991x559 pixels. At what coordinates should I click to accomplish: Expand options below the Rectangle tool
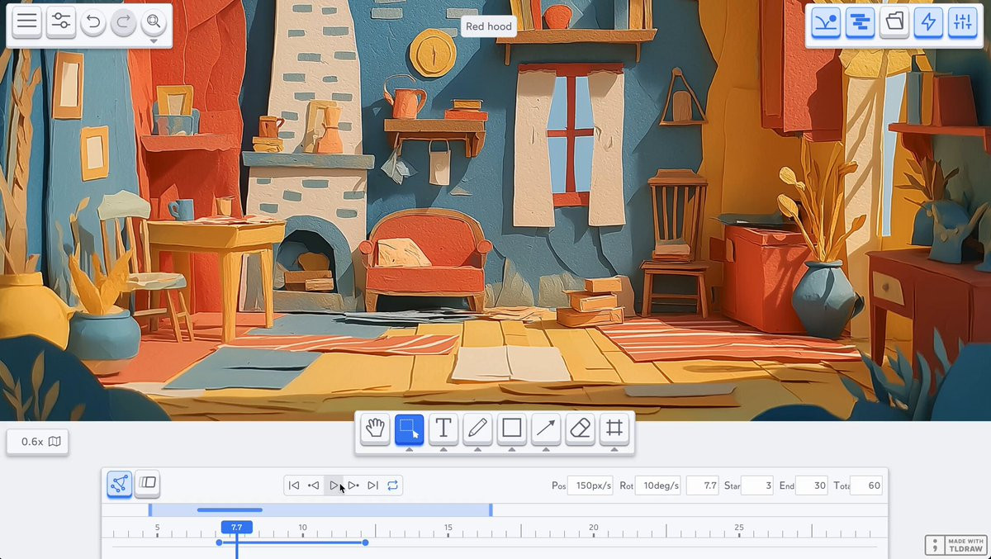[x=512, y=450]
